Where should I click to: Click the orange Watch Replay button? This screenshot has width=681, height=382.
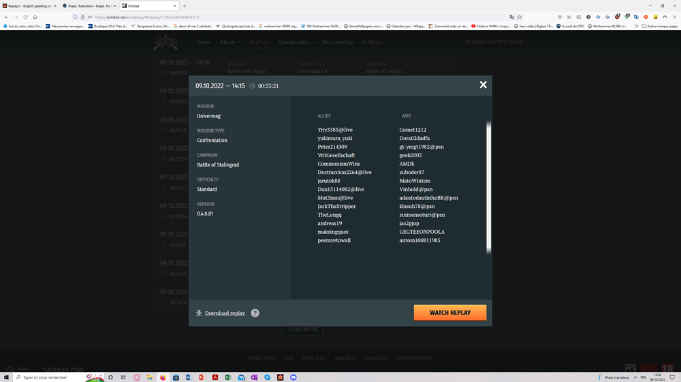[449, 313]
